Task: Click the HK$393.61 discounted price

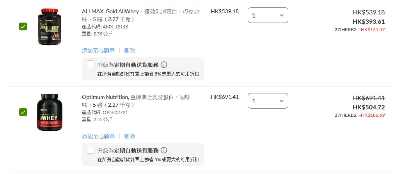Action: [369, 21]
